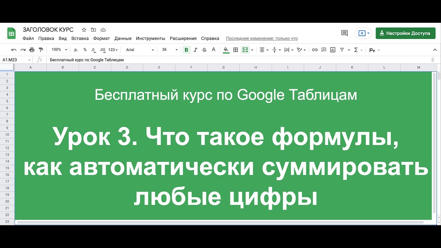Collapse the menus with chevron
Viewport: 441px width, 248px height.
click(x=435, y=50)
